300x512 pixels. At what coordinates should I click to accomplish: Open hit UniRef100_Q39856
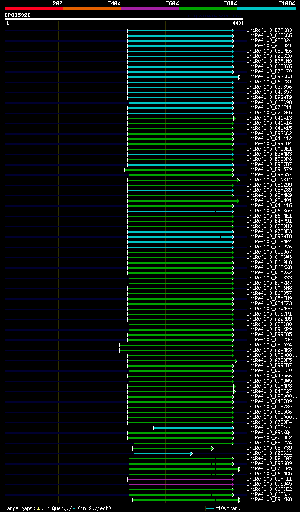pyautogui.click(x=270, y=87)
